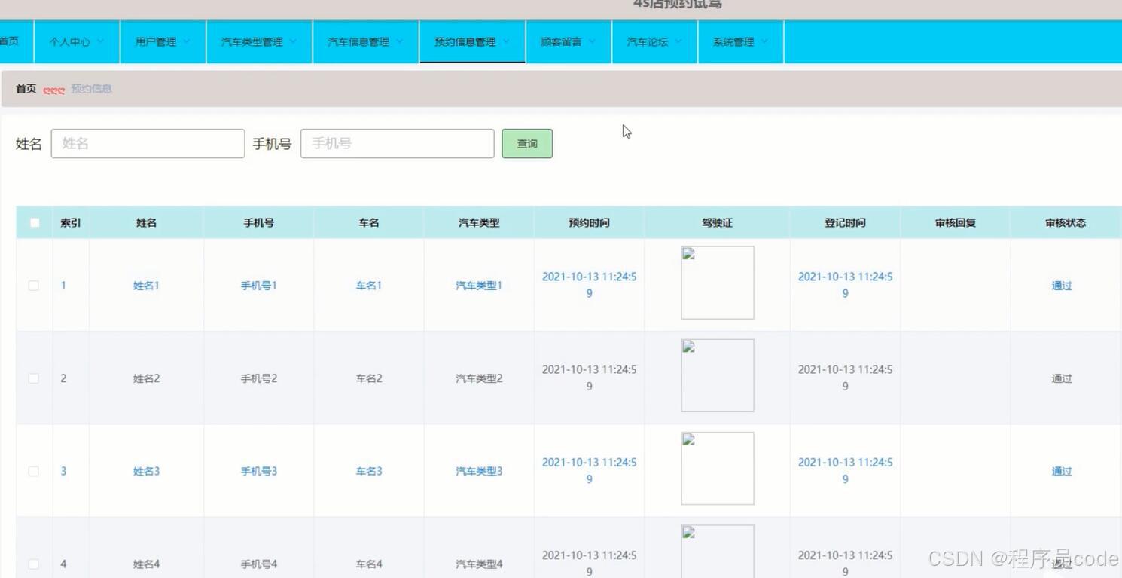Check the checkbox for row 2
This screenshot has width=1122, height=578.
point(33,378)
